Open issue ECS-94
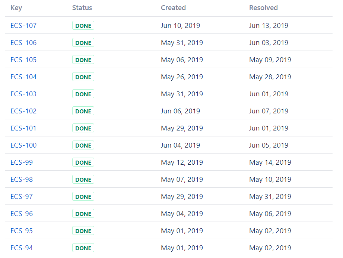Screen dimensions: 343x258 coord(22,248)
